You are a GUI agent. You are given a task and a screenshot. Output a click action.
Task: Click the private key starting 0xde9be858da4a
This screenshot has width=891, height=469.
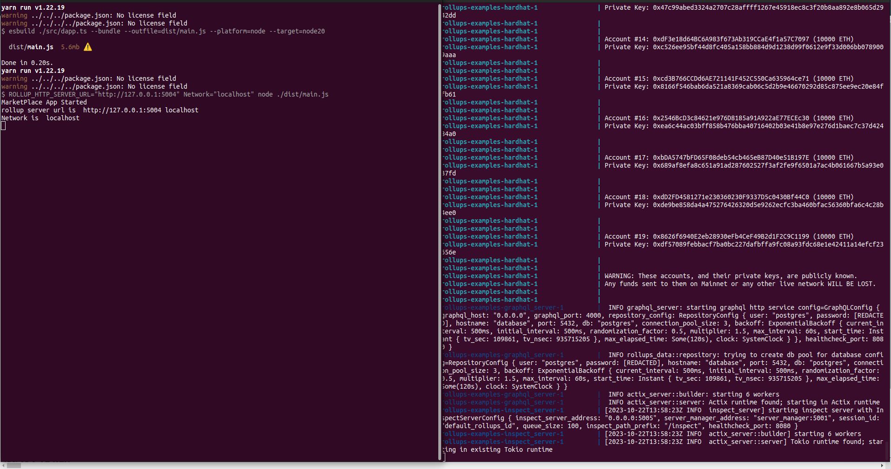[x=744, y=205]
